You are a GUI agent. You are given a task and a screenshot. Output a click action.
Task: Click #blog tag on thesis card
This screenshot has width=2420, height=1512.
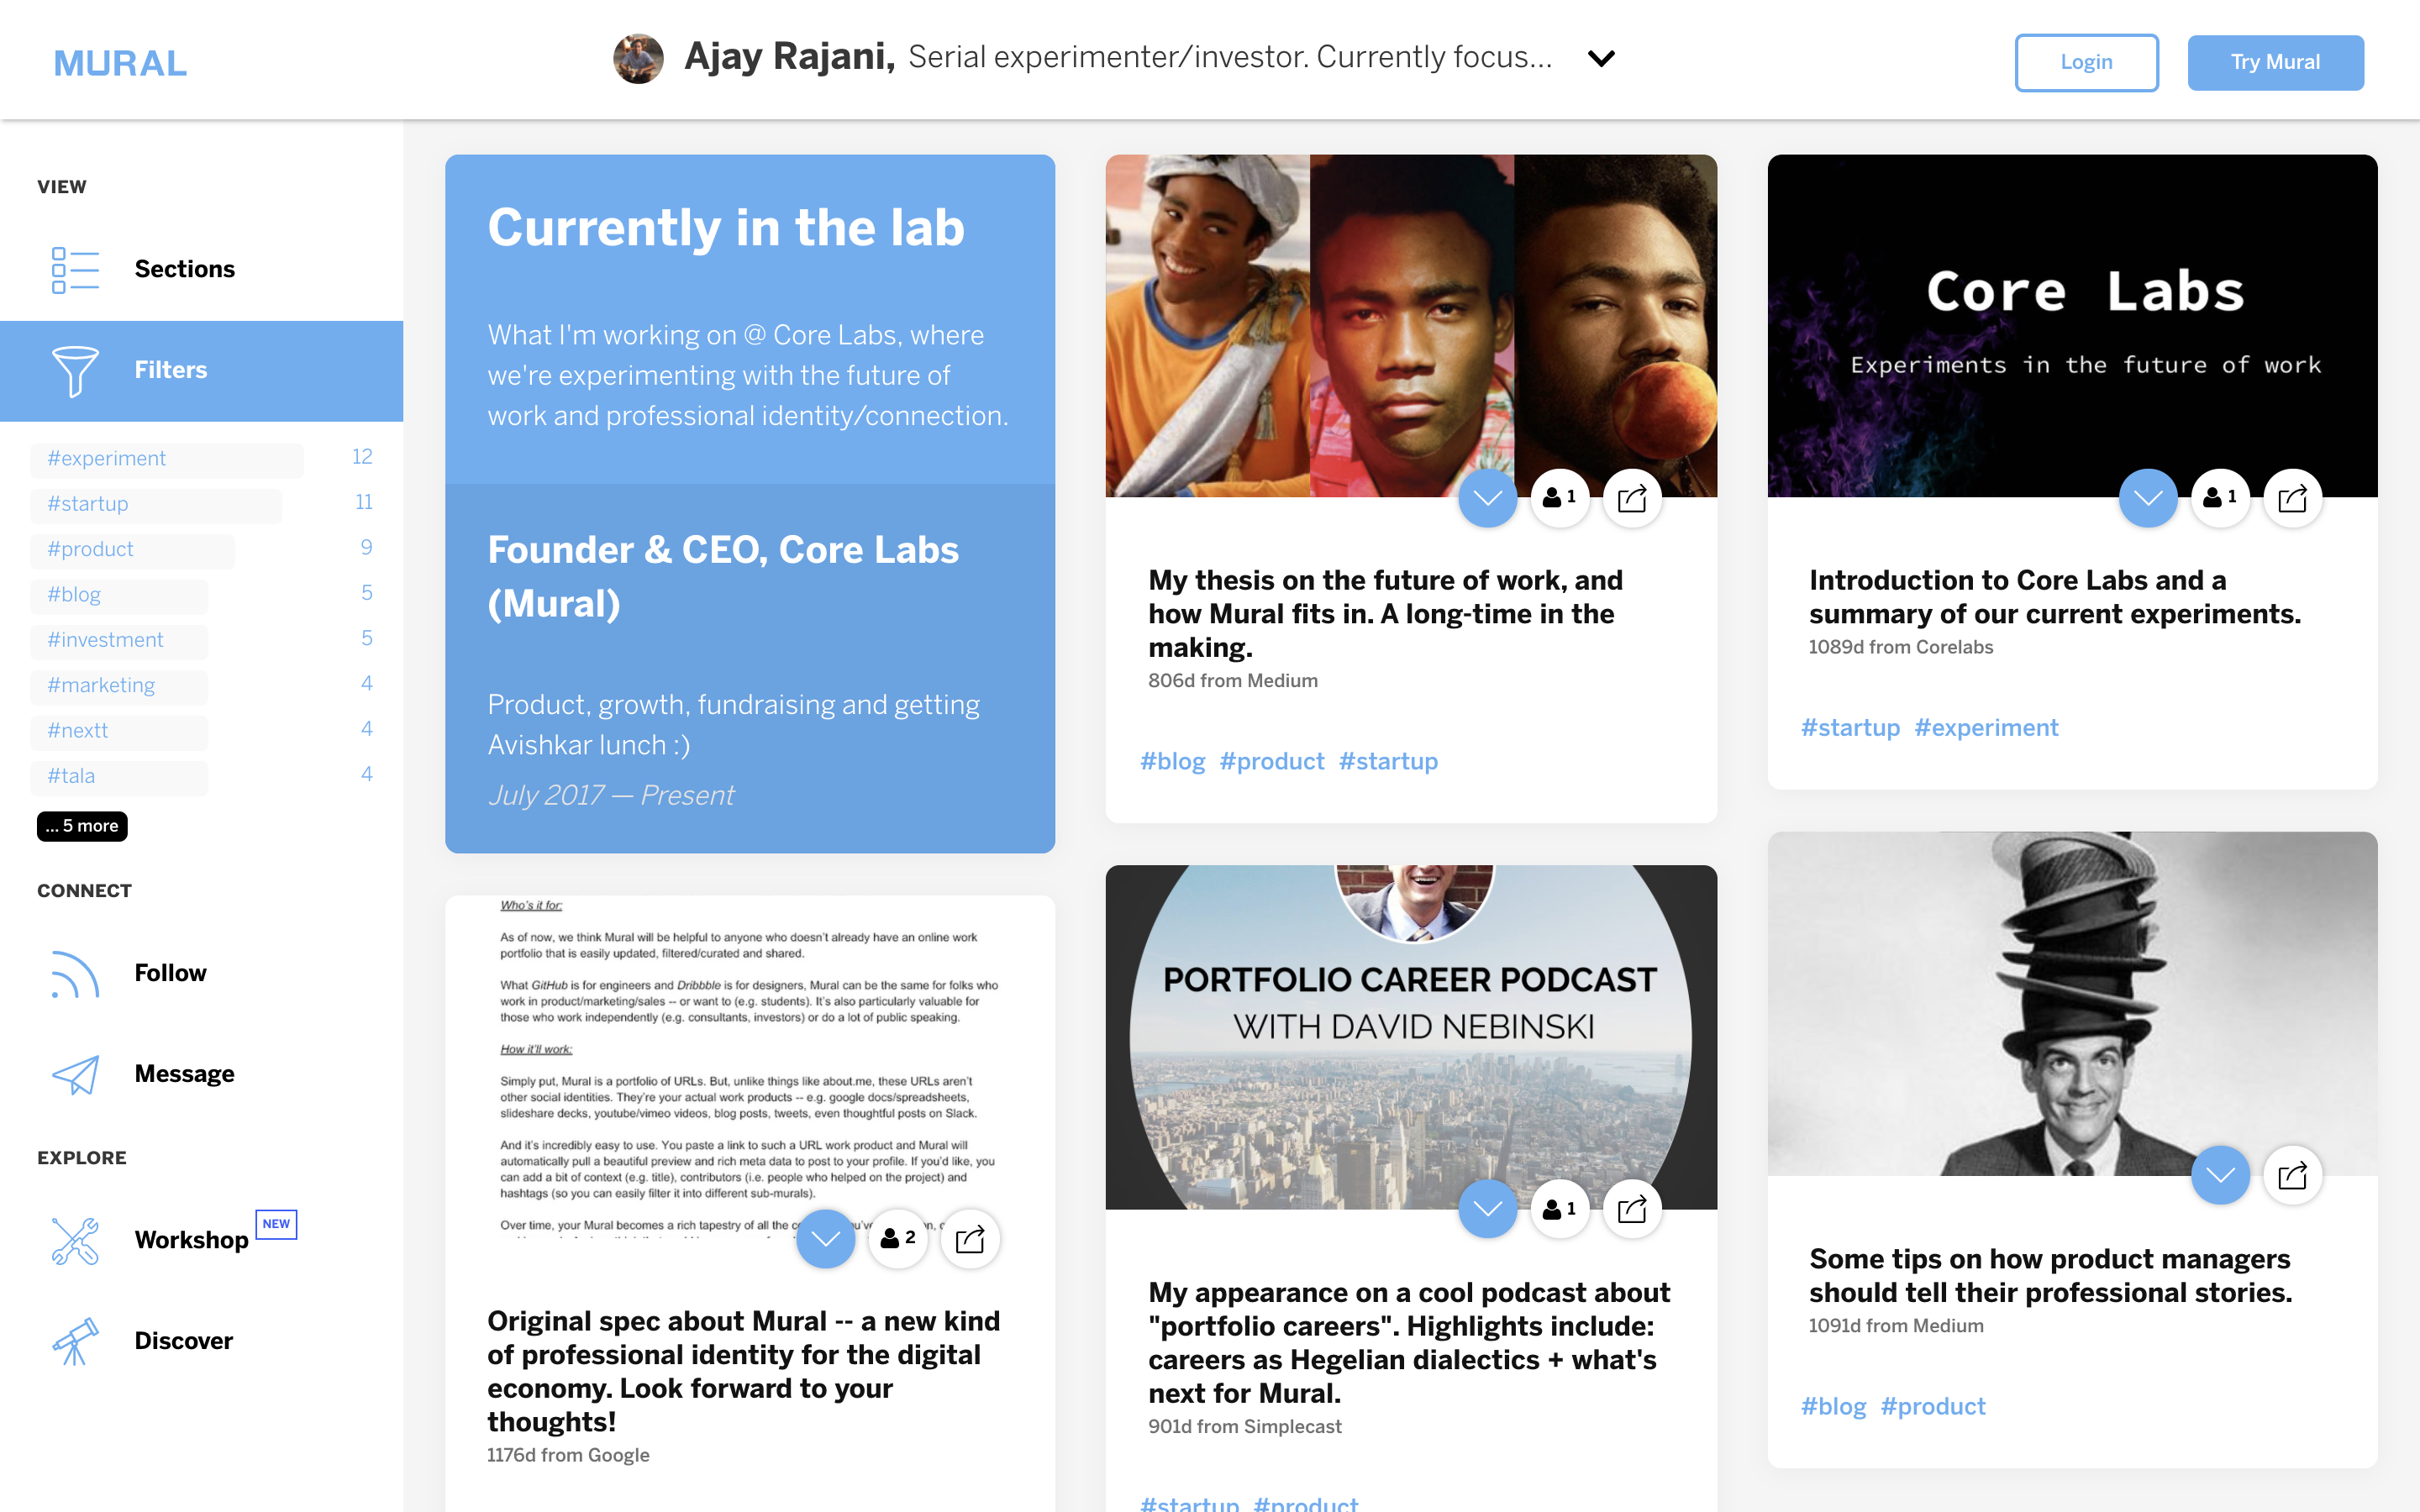[1173, 761]
